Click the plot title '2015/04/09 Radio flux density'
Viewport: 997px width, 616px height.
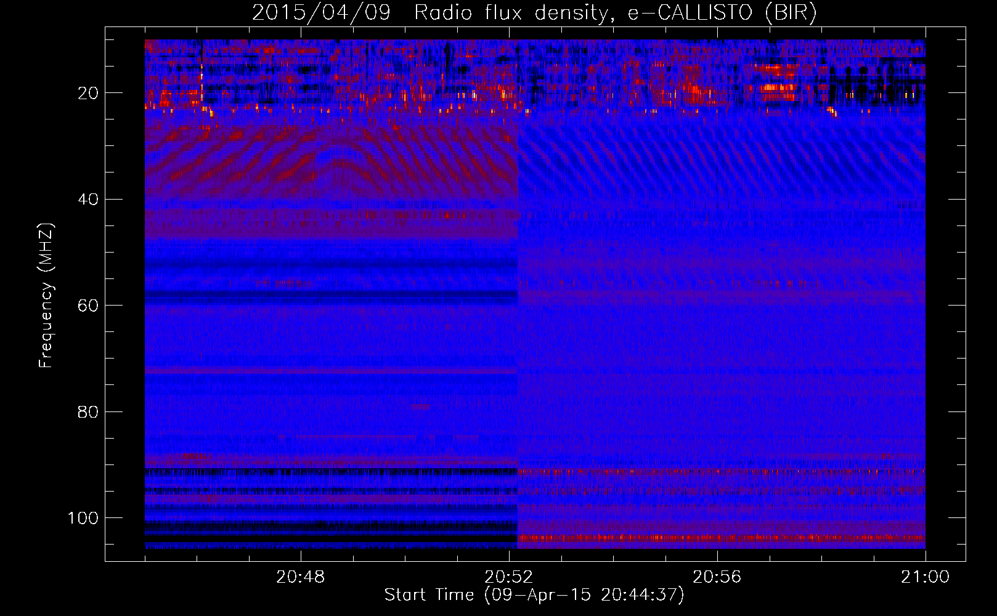(x=534, y=13)
